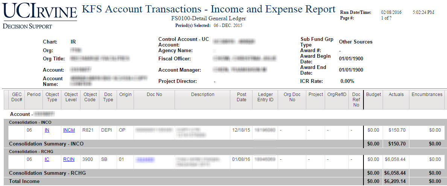Open the IN object type link
Screen dimensions: 447x186
click(x=47, y=130)
